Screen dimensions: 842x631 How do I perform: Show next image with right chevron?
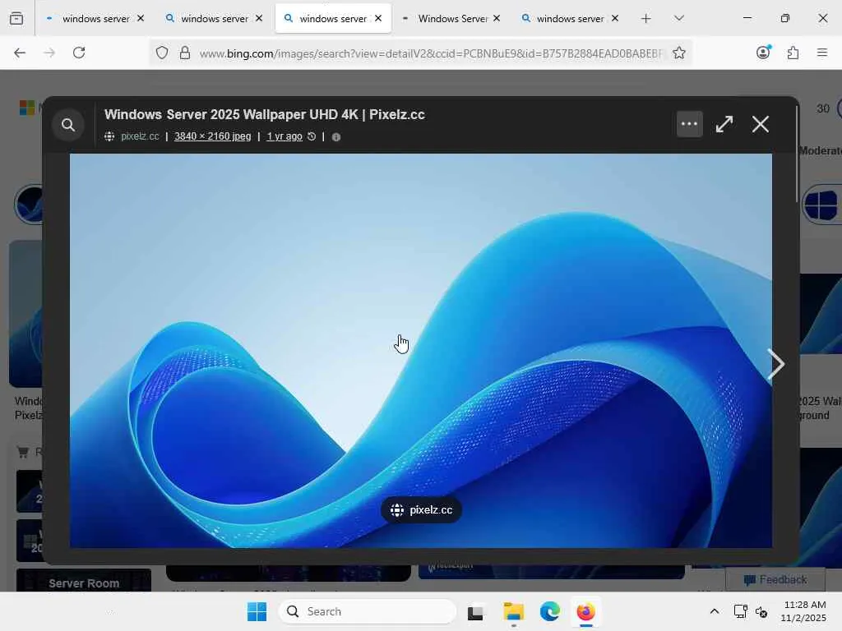pos(775,364)
